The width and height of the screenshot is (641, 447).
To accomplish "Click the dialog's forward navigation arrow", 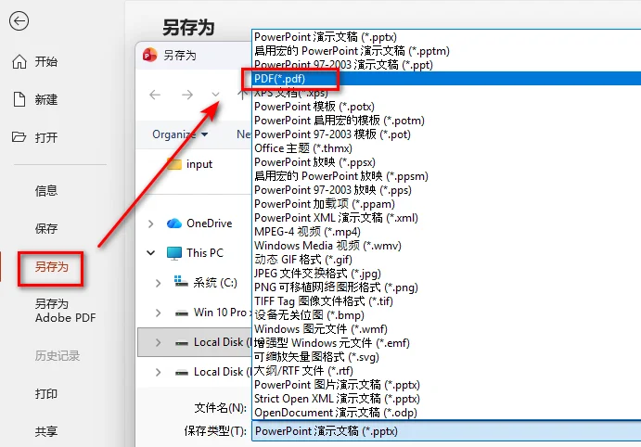I will 187,95.
